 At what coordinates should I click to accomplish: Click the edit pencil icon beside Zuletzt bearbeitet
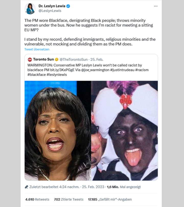tap(26, 187)
